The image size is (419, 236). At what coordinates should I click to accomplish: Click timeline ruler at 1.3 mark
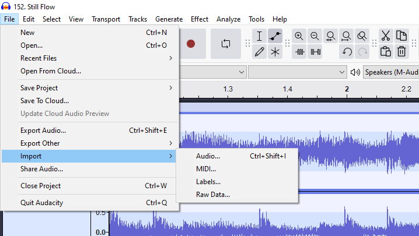tap(228, 89)
